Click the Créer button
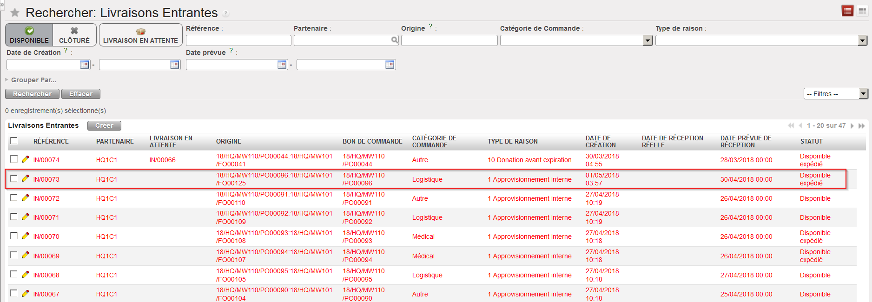Viewport: 872px width, 302px height. 104,125
